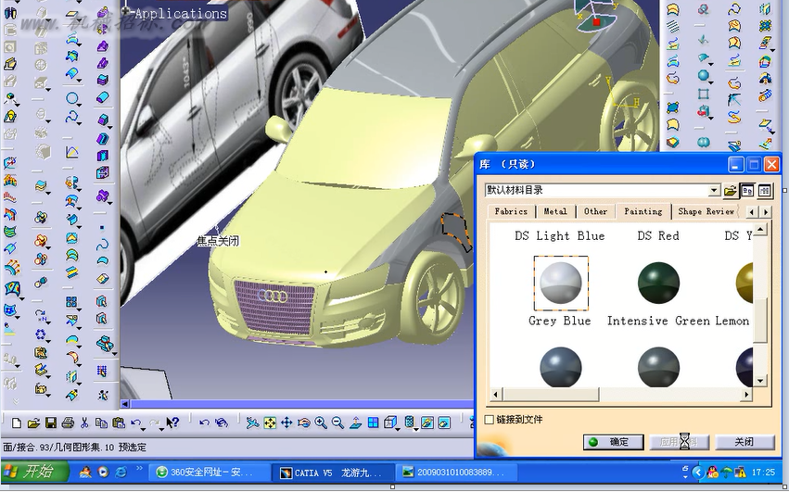
Task: Confirm with the 确定 button
Action: click(614, 442)
